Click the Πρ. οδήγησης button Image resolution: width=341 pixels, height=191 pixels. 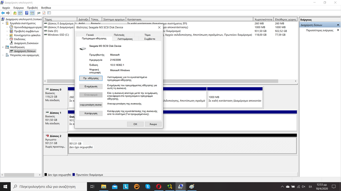pyautogui.click(x=91, y=78)
